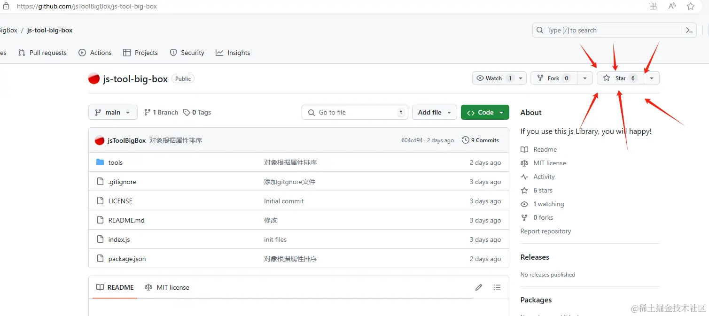Open the Pull requests tab
The width and height of the screenshot is (709, 316).
[x=42, y=53]
